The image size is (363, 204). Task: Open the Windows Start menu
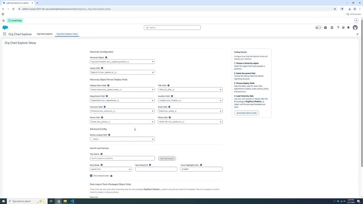point(3,201)
